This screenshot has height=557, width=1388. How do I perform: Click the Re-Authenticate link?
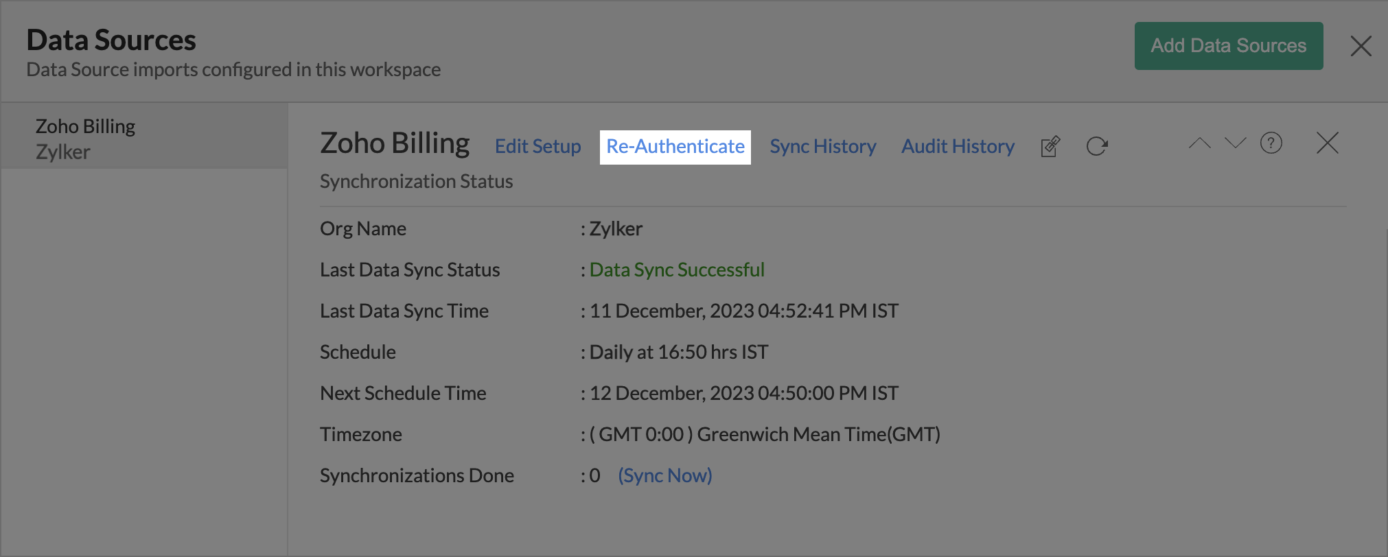[x=675, y=147]
